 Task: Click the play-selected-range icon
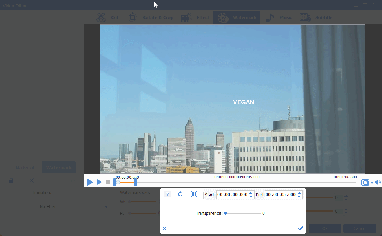pos(99,183)
